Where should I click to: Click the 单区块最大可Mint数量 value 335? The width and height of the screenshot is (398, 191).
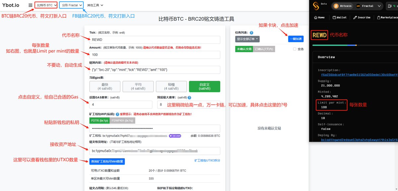pos(152,179)
